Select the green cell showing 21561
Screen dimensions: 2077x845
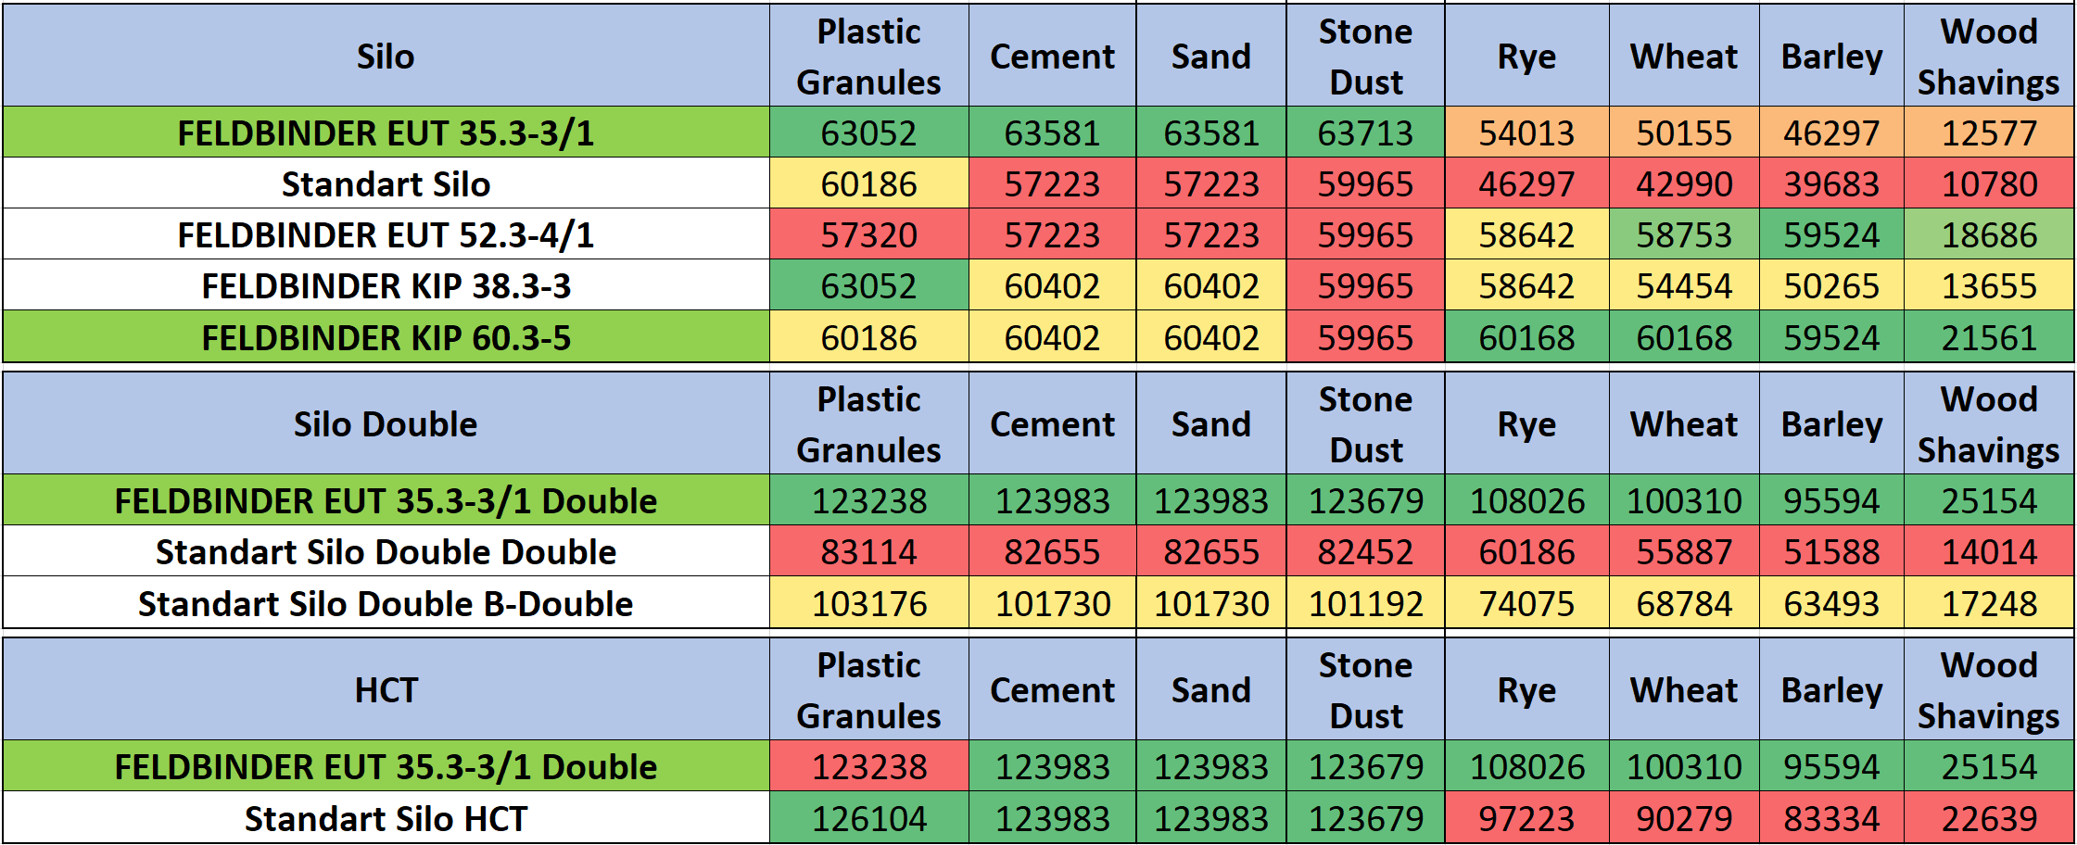click(x=1989, y=338)
